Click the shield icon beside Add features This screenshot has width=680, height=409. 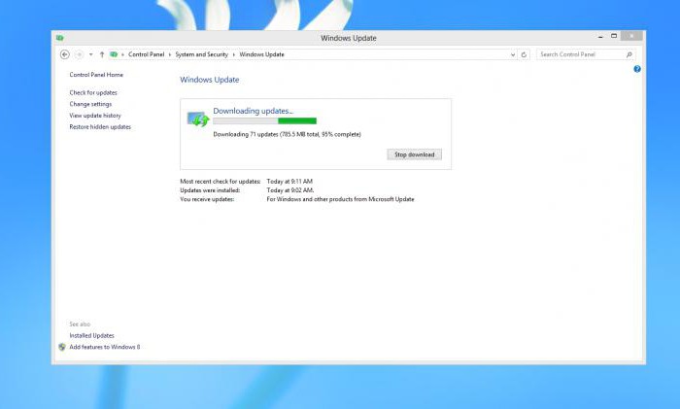point(62,347)
